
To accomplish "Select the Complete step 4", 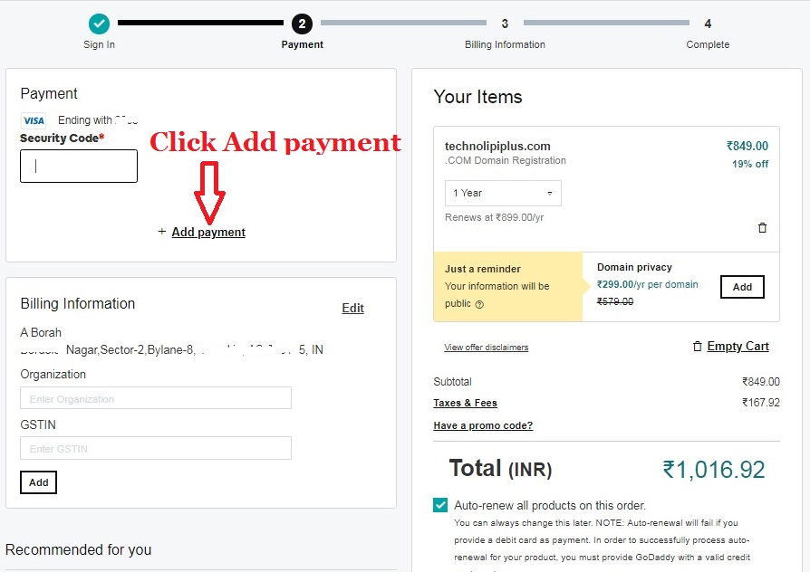I will point(708,24).
